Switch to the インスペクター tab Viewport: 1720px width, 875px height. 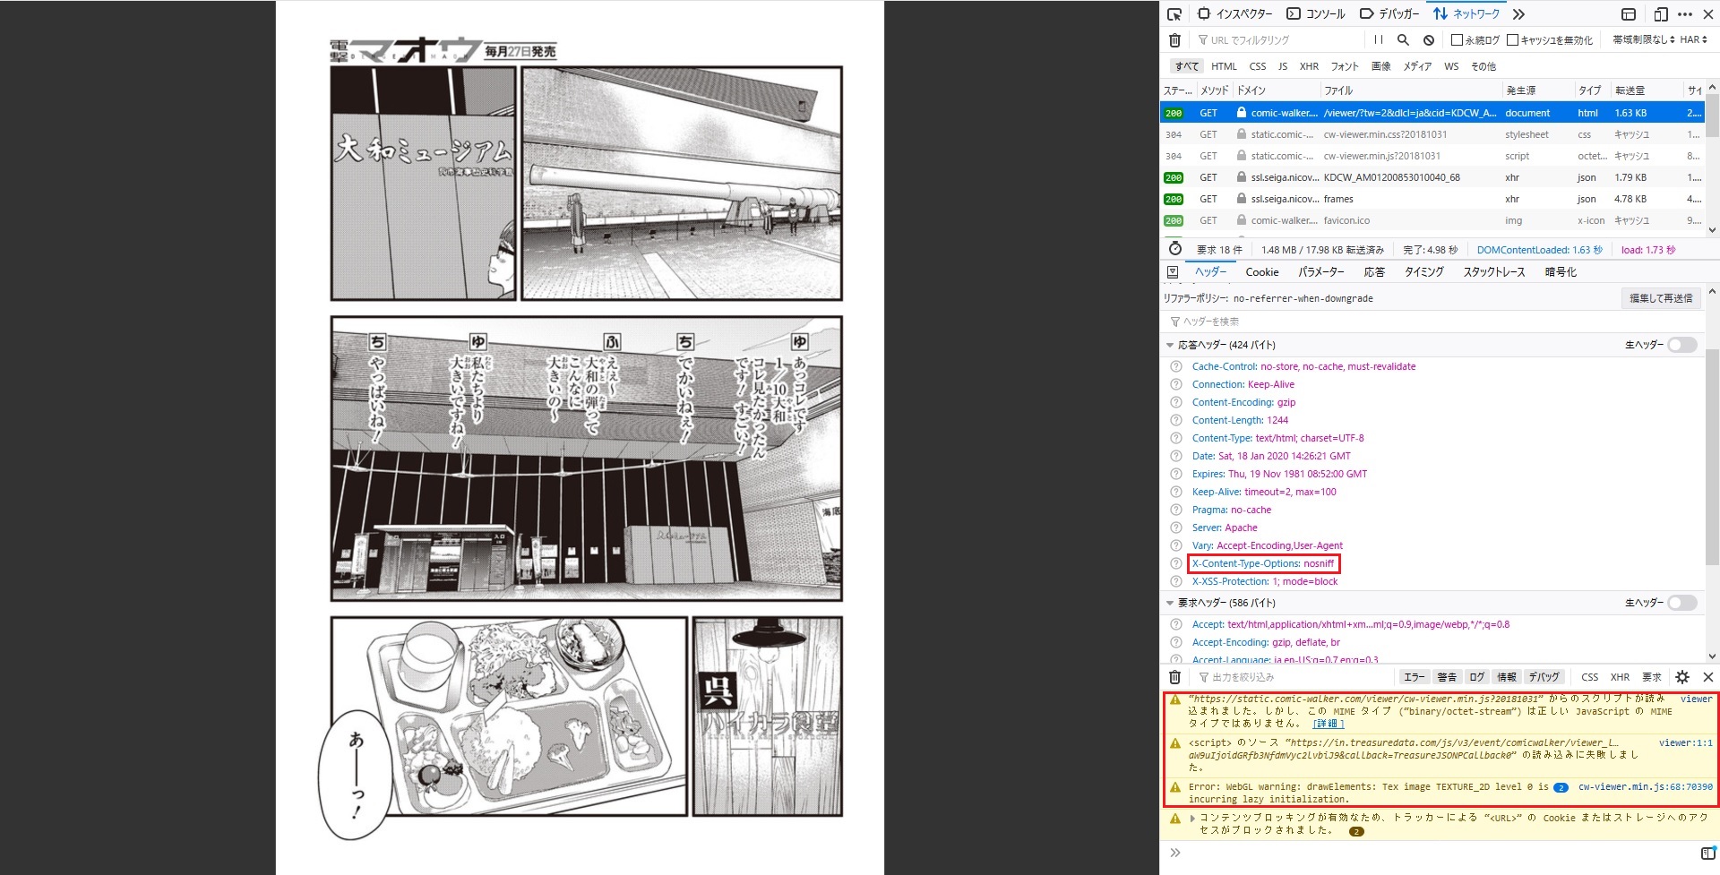[x=1234, y=13]
